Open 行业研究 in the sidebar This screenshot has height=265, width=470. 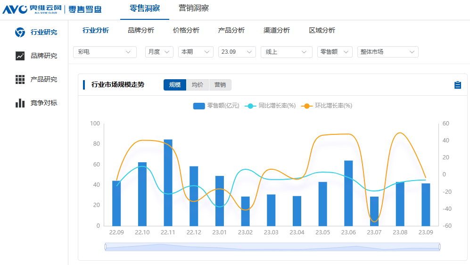point(44,32)
